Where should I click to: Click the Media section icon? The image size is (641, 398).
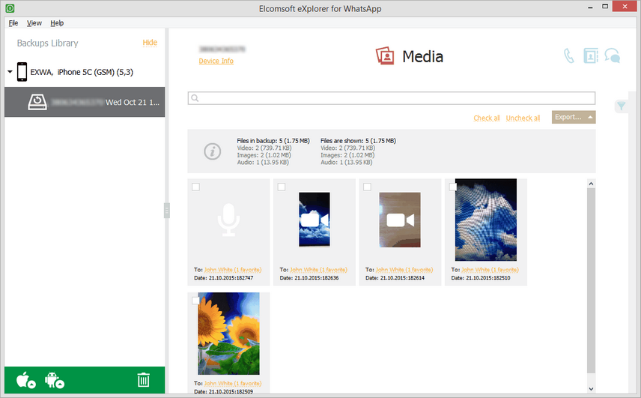(385, 56)
